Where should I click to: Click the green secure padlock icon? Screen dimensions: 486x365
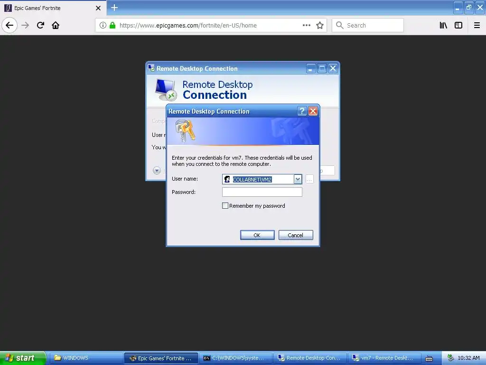coord(112,25)
